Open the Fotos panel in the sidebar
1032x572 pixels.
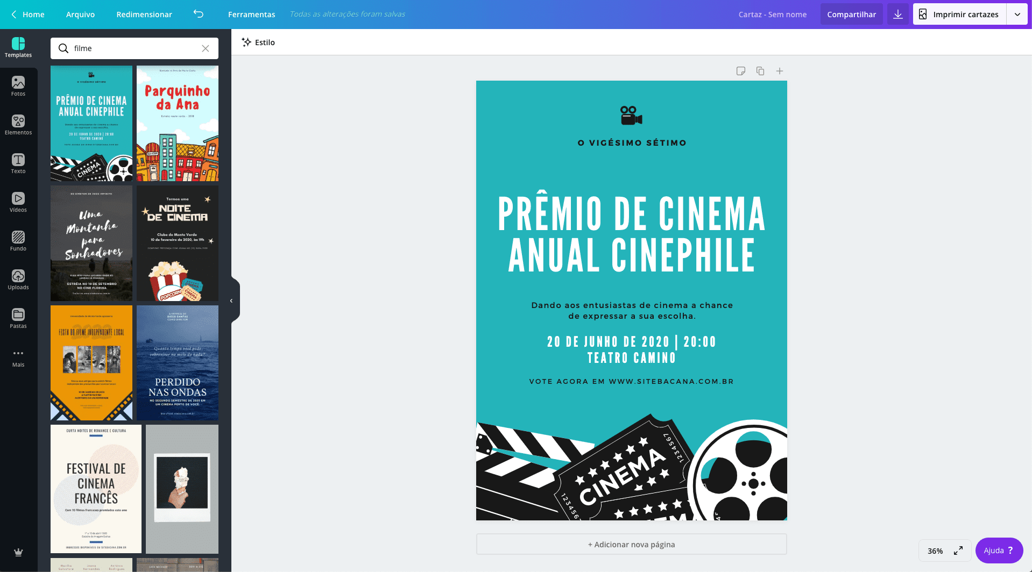coord(18,86)
